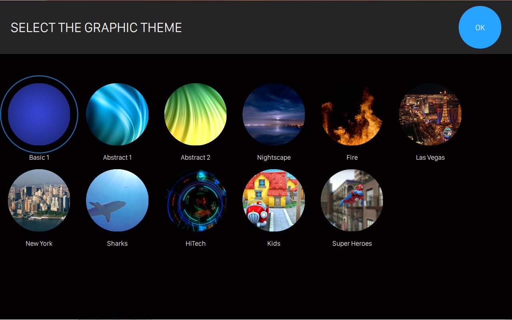This screenshot has width=512, height=320.
Task: Click the "New York" caption text
Action: [x=39, y=244]
